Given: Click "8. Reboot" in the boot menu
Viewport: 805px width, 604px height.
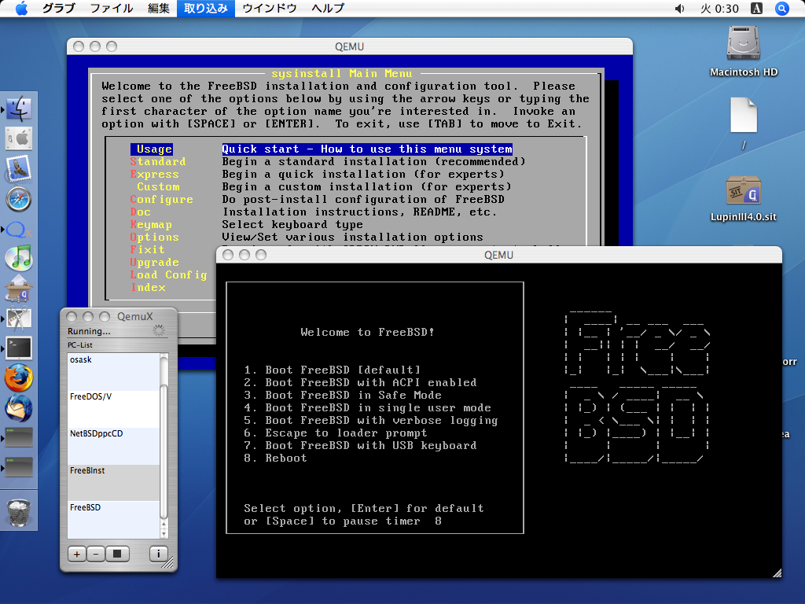Looking at the screenshot, I should pos(276,459).
